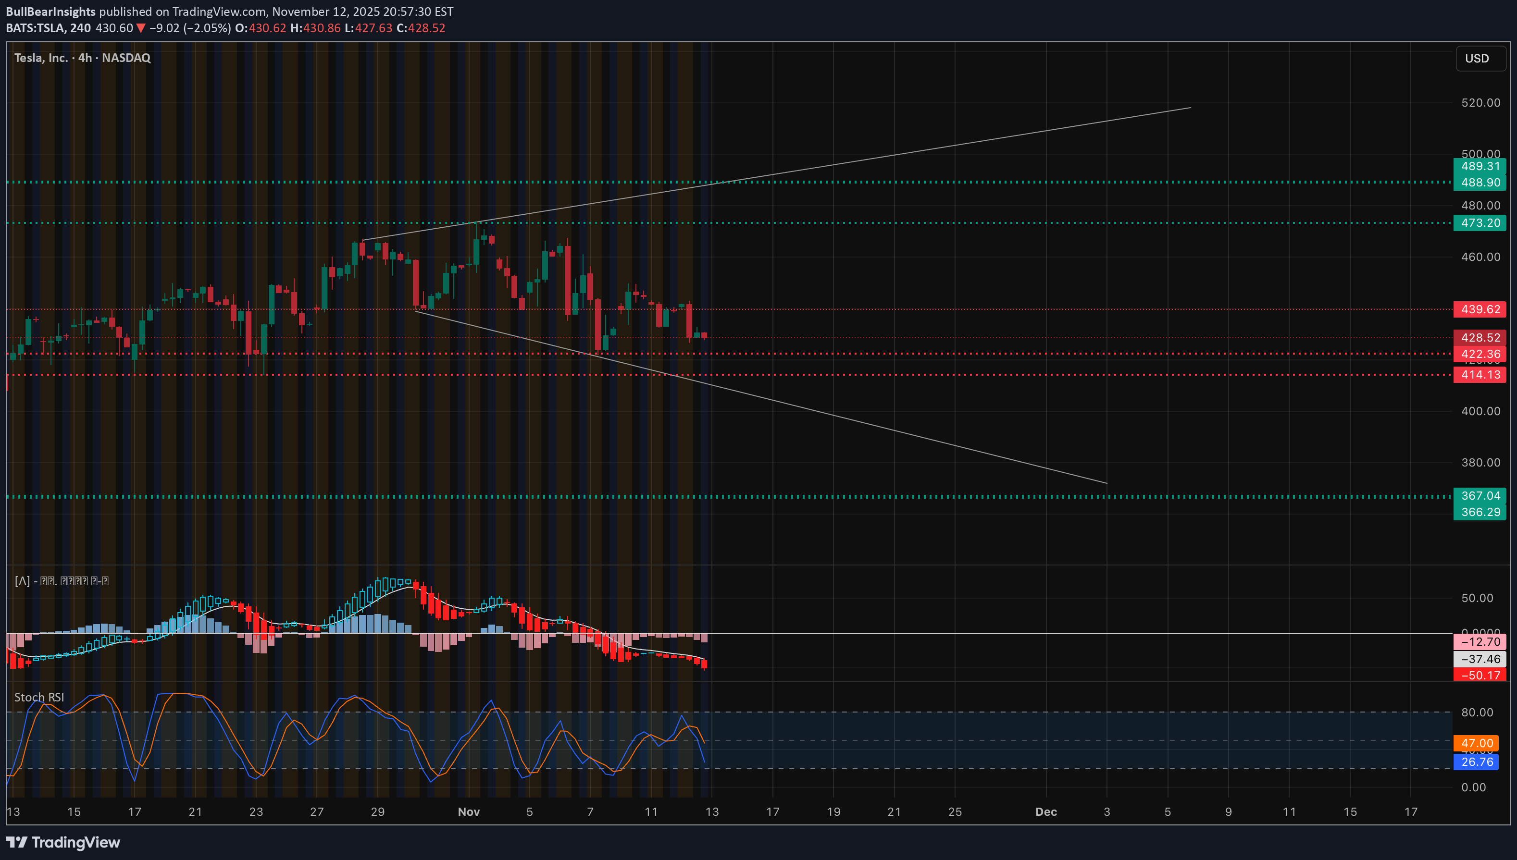Screen dimensions: 1517x860
Task: Click the BullBearInsights author name
Action: [51, 11]
